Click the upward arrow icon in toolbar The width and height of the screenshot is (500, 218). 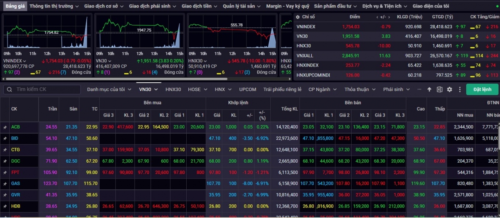click(x=429, y=89)
